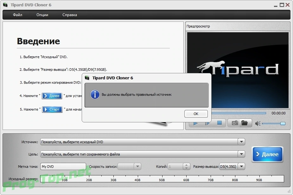Viewport: 293px width, 195px height.
Task: Click the next frame button in preview
Action: (207, 123)
